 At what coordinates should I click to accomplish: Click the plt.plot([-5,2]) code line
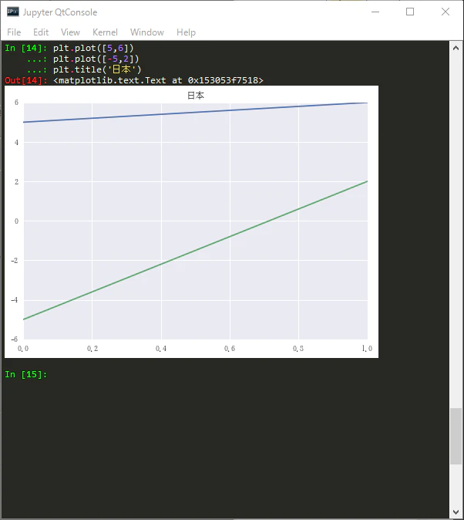[96, 59]
